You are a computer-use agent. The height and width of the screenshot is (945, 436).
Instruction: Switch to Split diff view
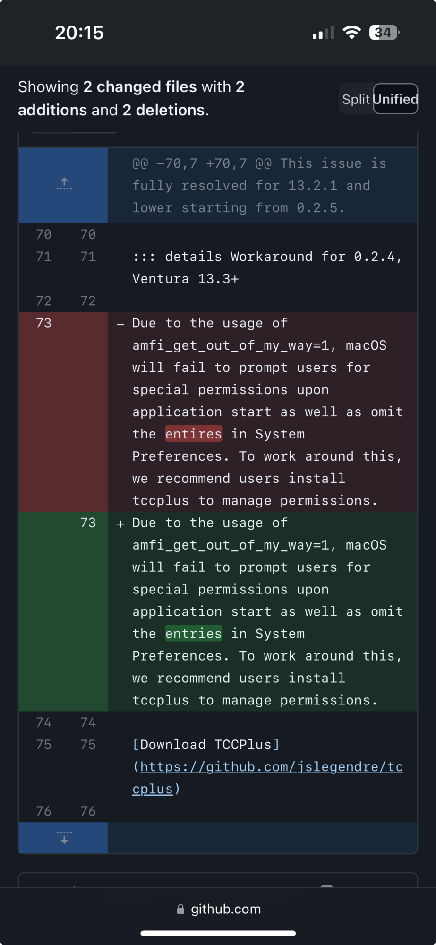356,99
